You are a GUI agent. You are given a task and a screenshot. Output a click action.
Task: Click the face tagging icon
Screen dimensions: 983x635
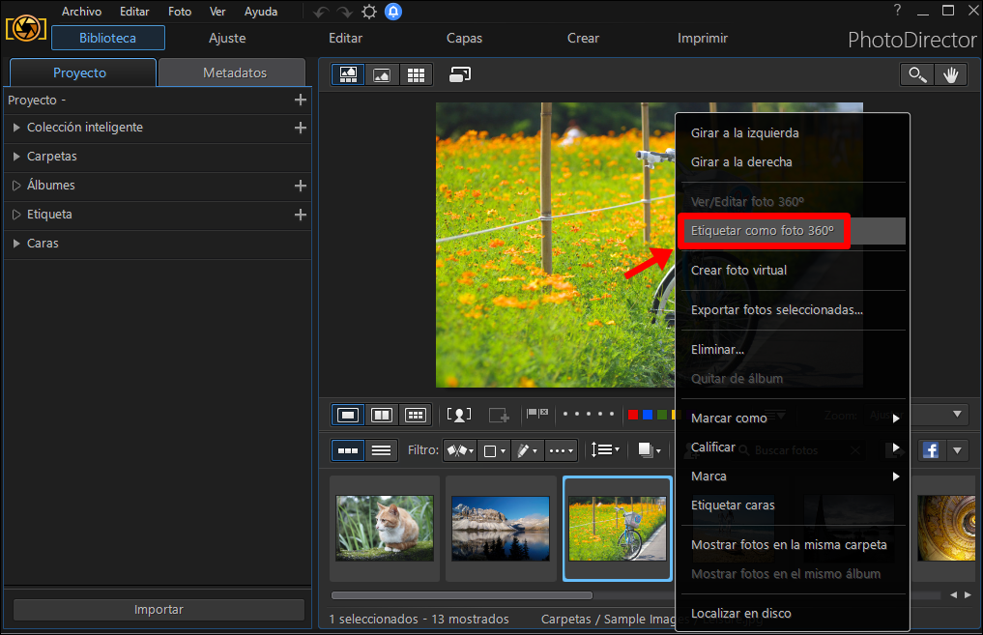459,415
